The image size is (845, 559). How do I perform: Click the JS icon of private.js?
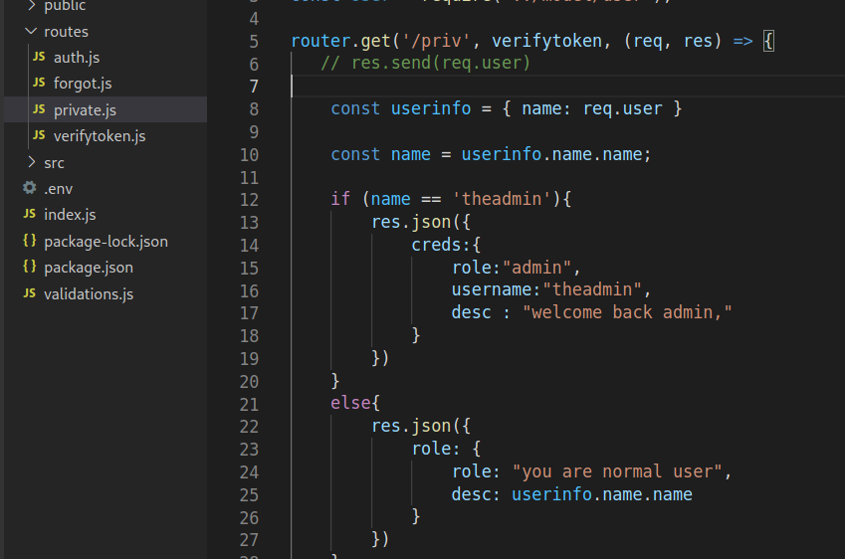coord(39,109)
